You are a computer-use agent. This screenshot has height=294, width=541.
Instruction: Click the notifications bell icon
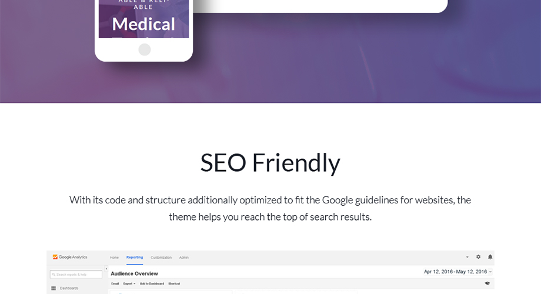coord(490,257)
